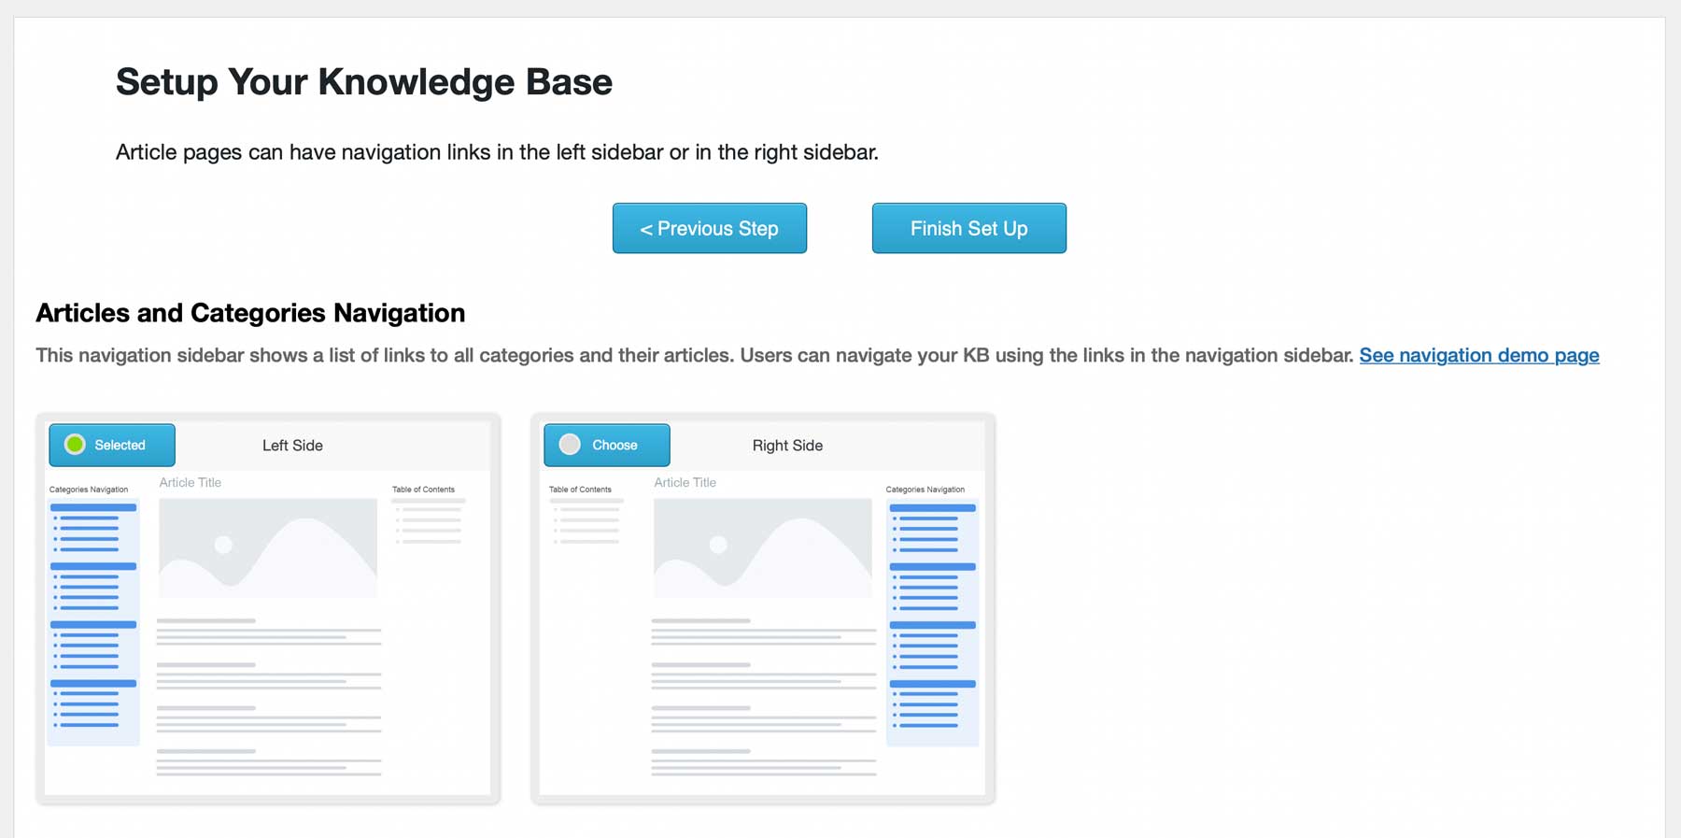Open the navigation demo page link
This screenshot has height=838, width=1681.
(1479, 355)
